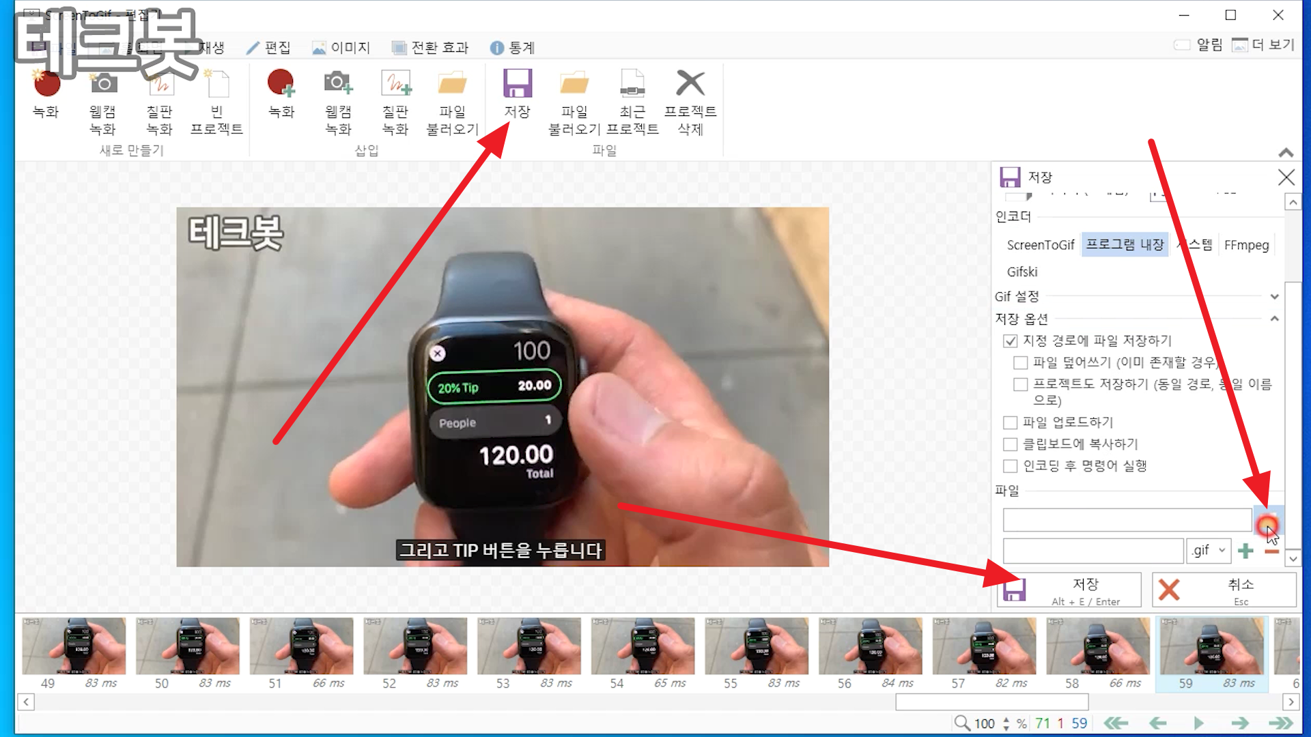Select the FFmpeg encoder option
Image resolution: width=1311 pixels, height=737 pixels.
tap(1246, 245)
